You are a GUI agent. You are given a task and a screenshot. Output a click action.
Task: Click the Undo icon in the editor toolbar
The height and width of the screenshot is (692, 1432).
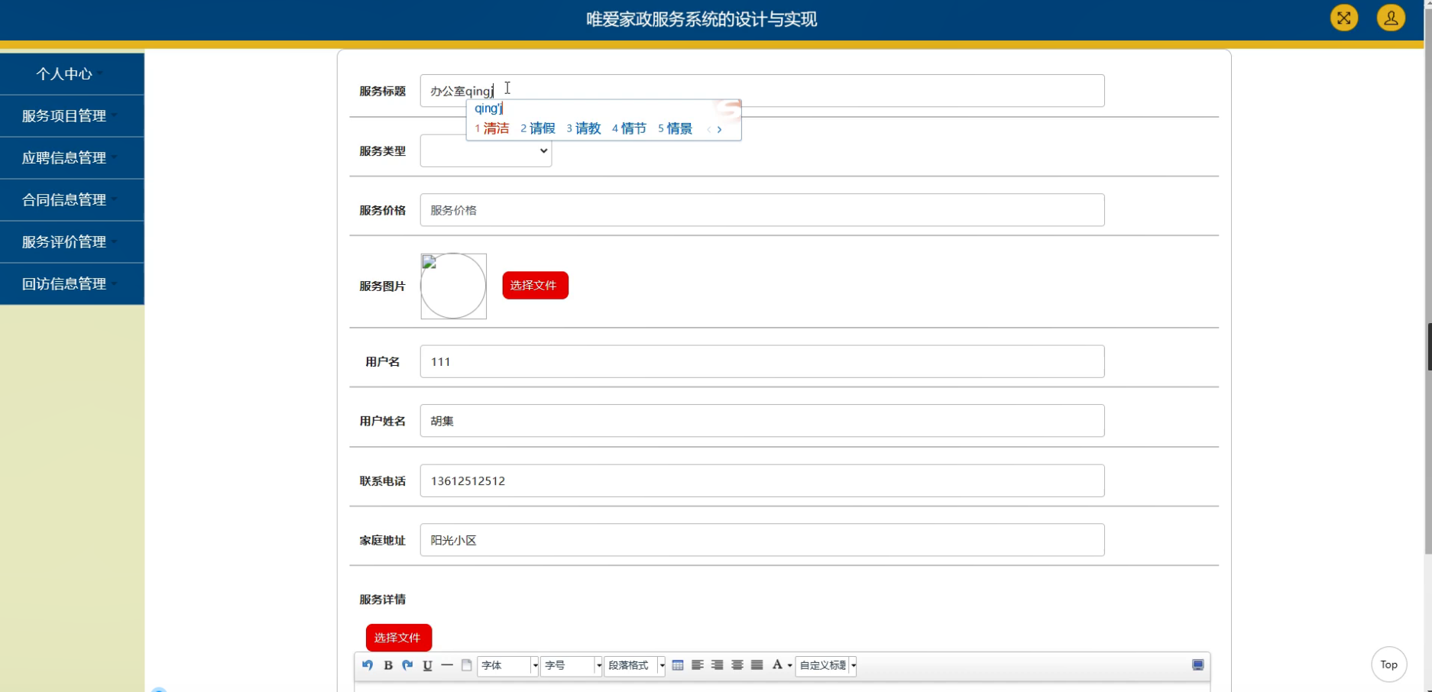[367, 665]
